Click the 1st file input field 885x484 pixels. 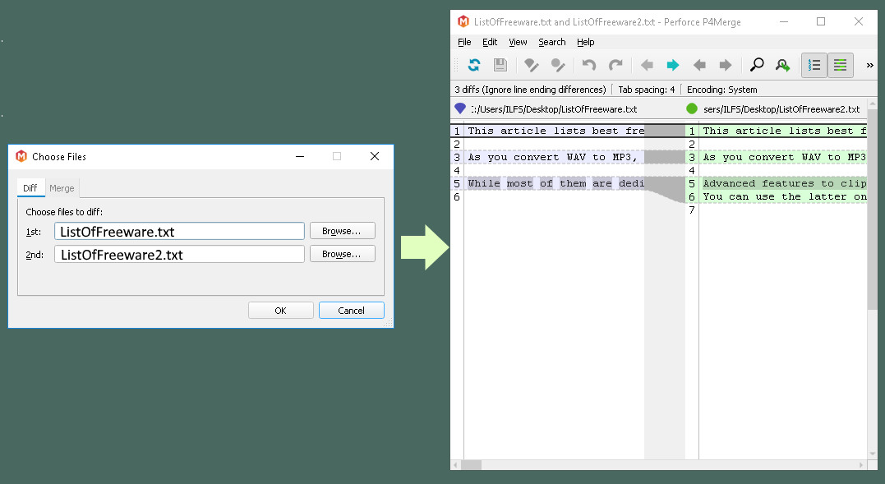point(179,231)
